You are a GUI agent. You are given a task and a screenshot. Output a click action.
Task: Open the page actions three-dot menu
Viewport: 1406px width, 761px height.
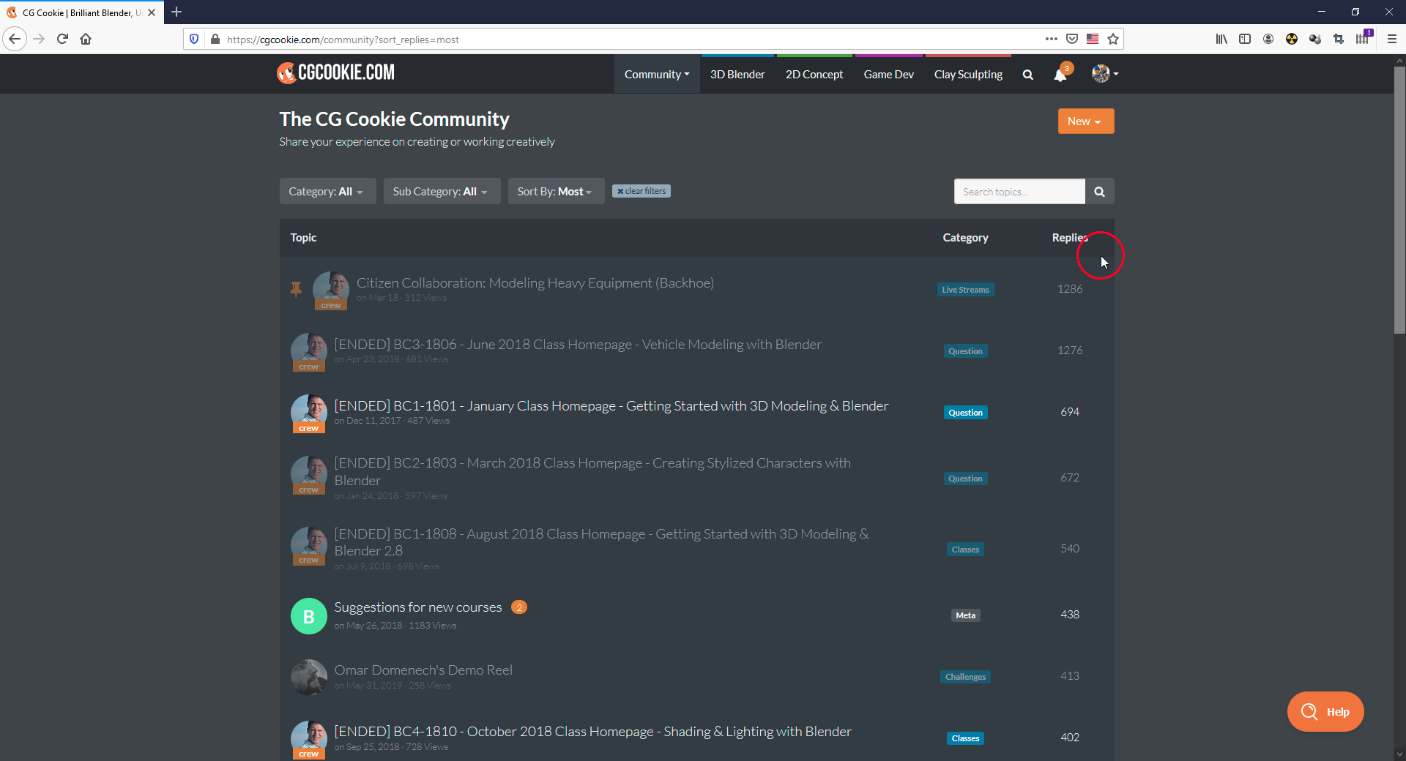1051,39
